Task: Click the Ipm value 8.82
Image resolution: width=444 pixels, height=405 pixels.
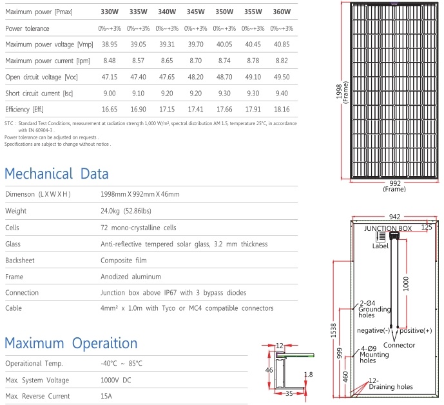Action: point(282,61)
